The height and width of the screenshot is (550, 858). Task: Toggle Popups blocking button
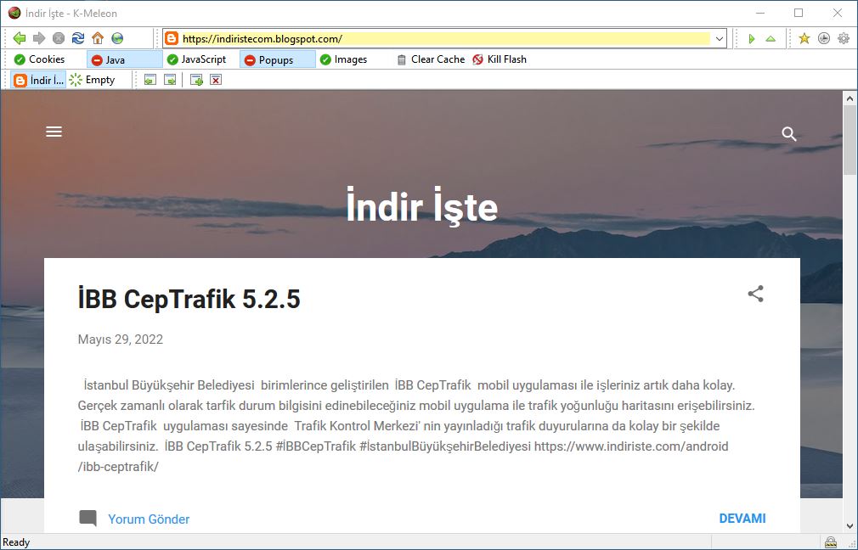278,59
